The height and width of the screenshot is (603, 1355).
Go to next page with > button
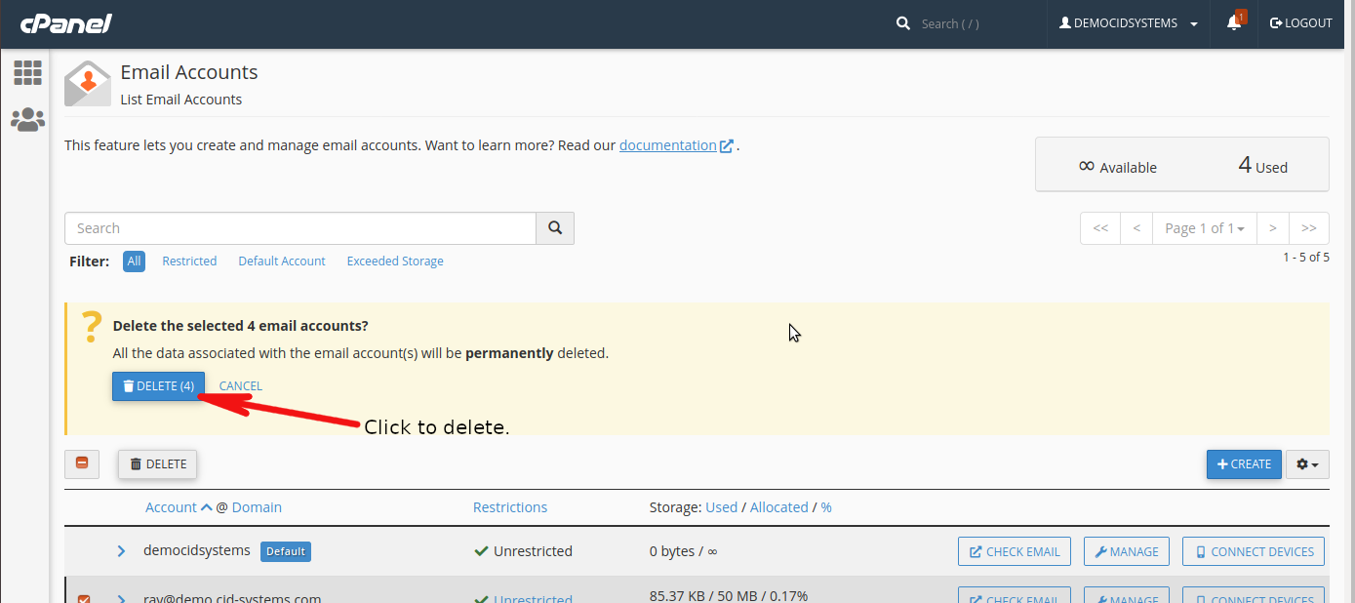click(1273, 228)
